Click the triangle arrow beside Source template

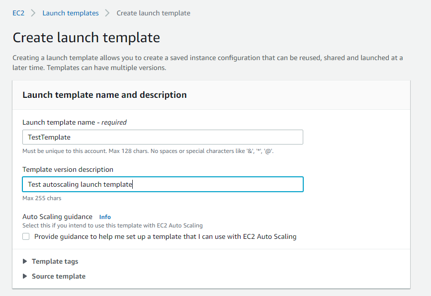(x=25, y=277)
